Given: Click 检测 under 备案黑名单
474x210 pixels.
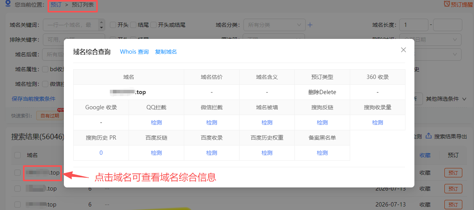Looking at the screenshot, I should click(x=322, y=153).
